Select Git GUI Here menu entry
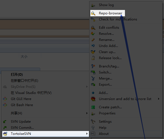Viewport: 164px width, 139px height. click(21, 99)
